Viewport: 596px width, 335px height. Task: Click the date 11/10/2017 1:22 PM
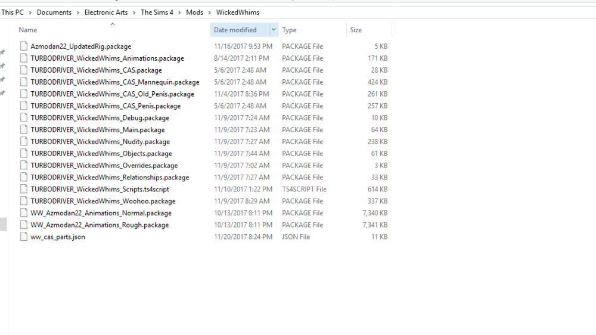pos(243,190)
